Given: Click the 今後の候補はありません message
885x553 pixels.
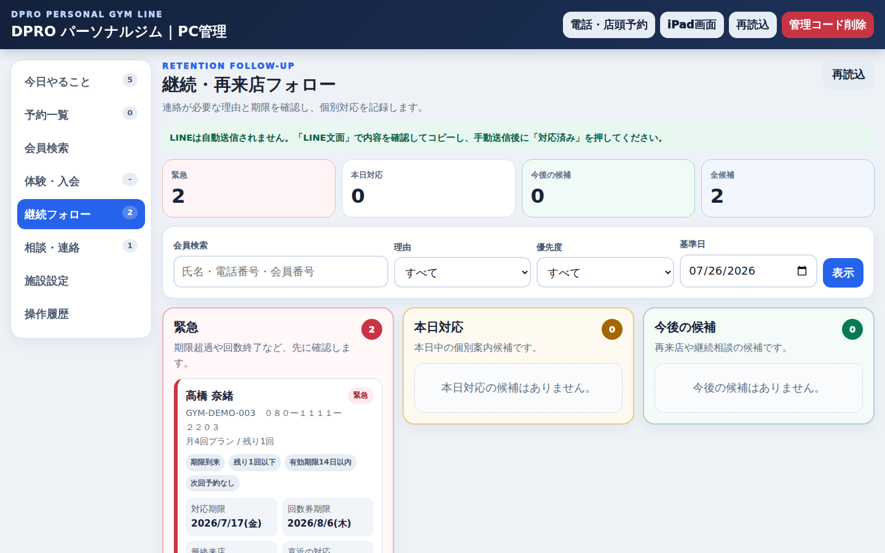Looking at the screenshot, I should tap(758, 388).
